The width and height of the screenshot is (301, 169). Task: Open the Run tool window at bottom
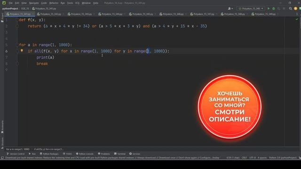32,154
